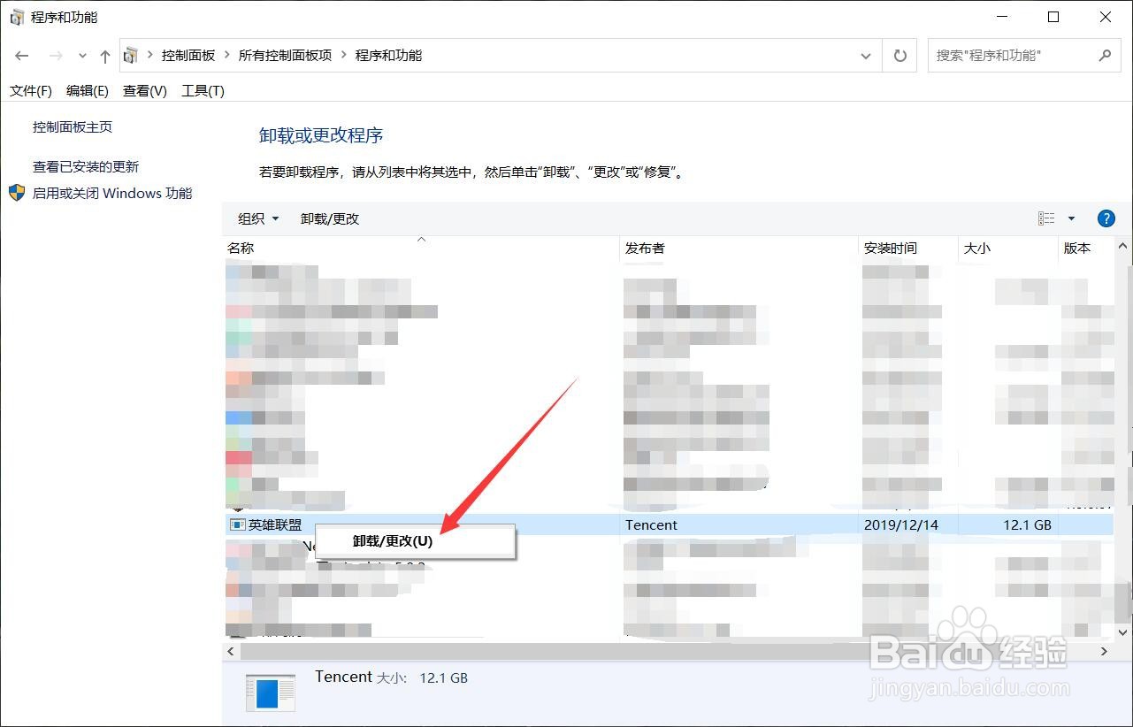The width and height of the screenshot is (1133, 727).
Task: Click the 12.1 GB size cell
Action: pyautogui.click(x=1028, y=524)
